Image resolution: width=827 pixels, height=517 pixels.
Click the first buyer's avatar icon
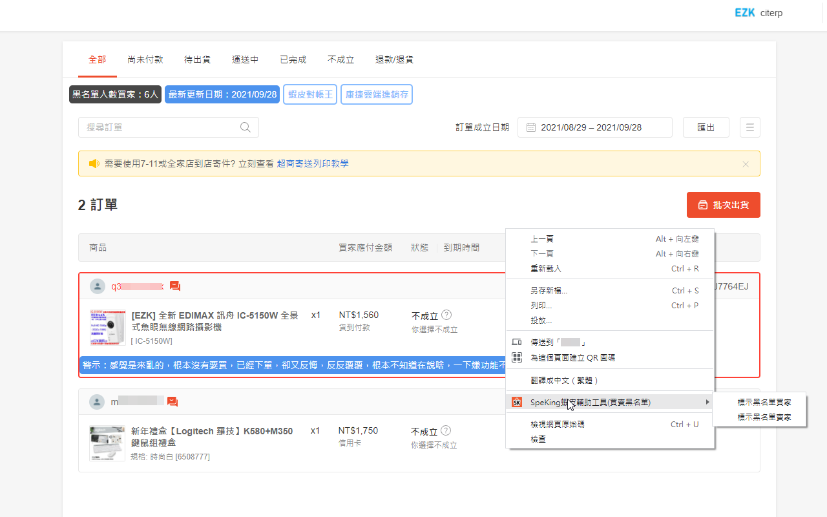[x=98, y=286]
